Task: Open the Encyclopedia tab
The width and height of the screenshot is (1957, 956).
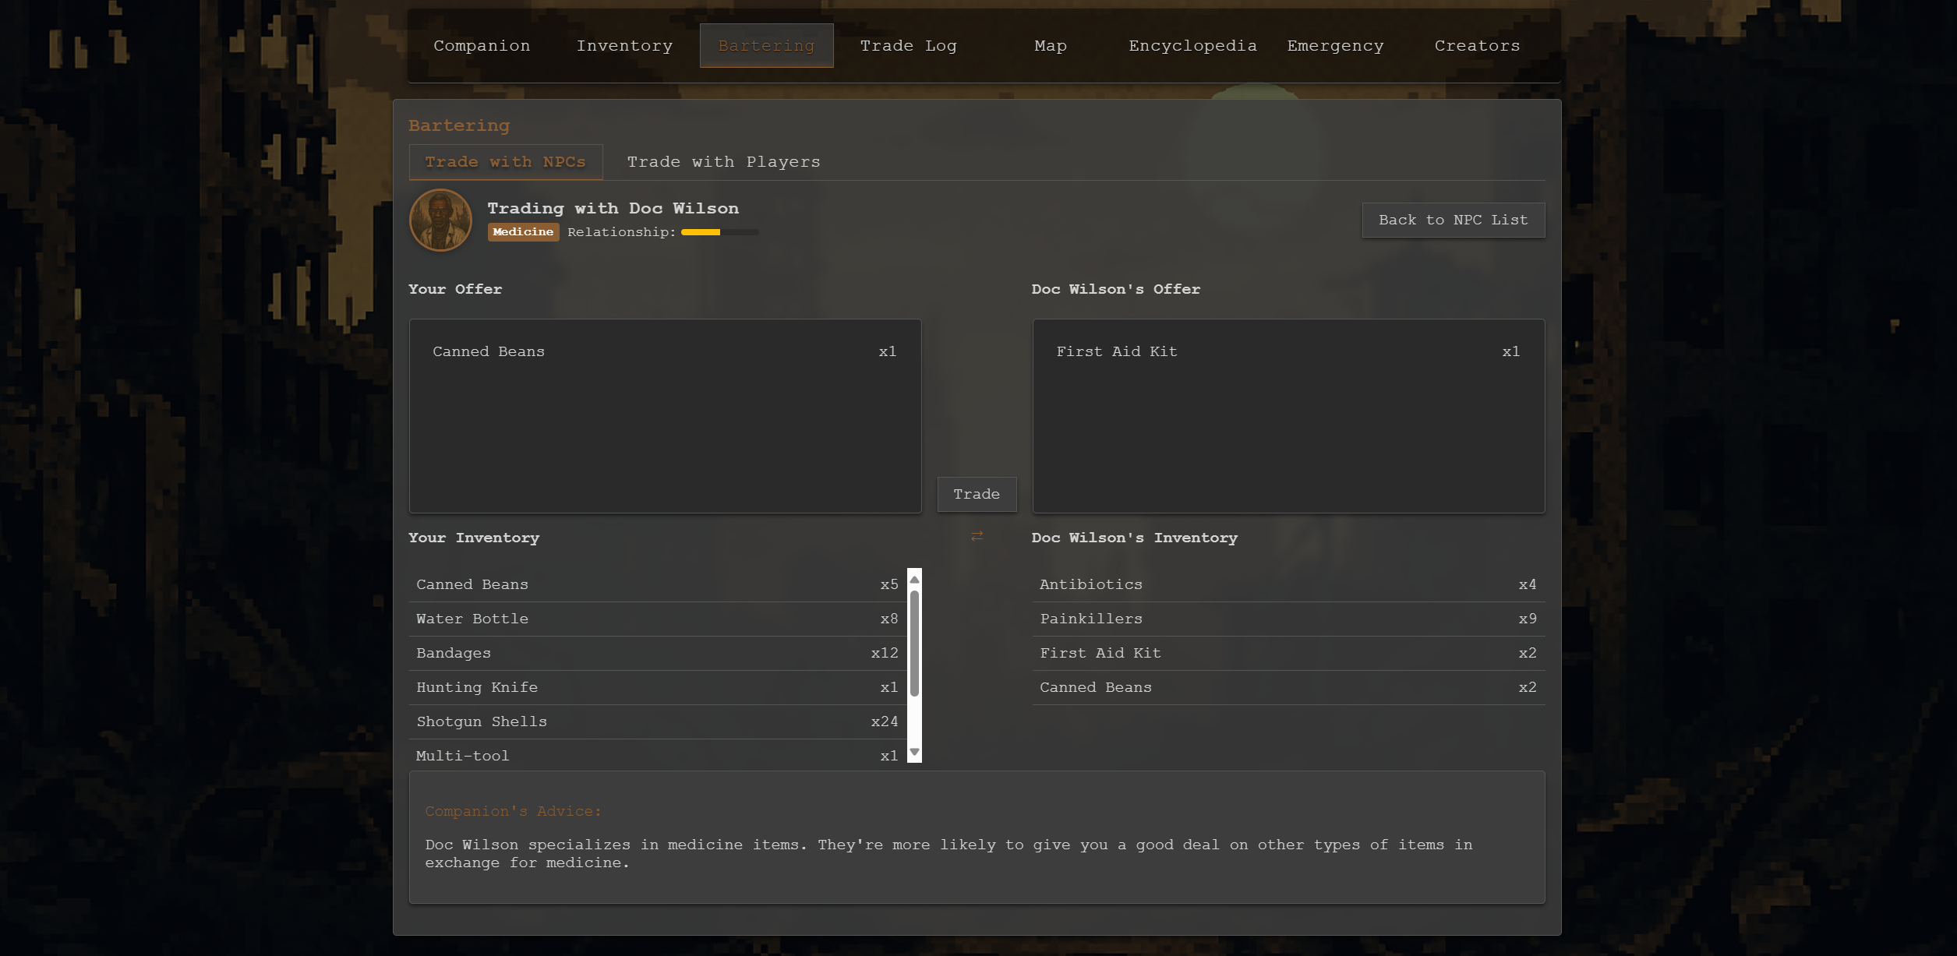Action: tap(1192, 46)
